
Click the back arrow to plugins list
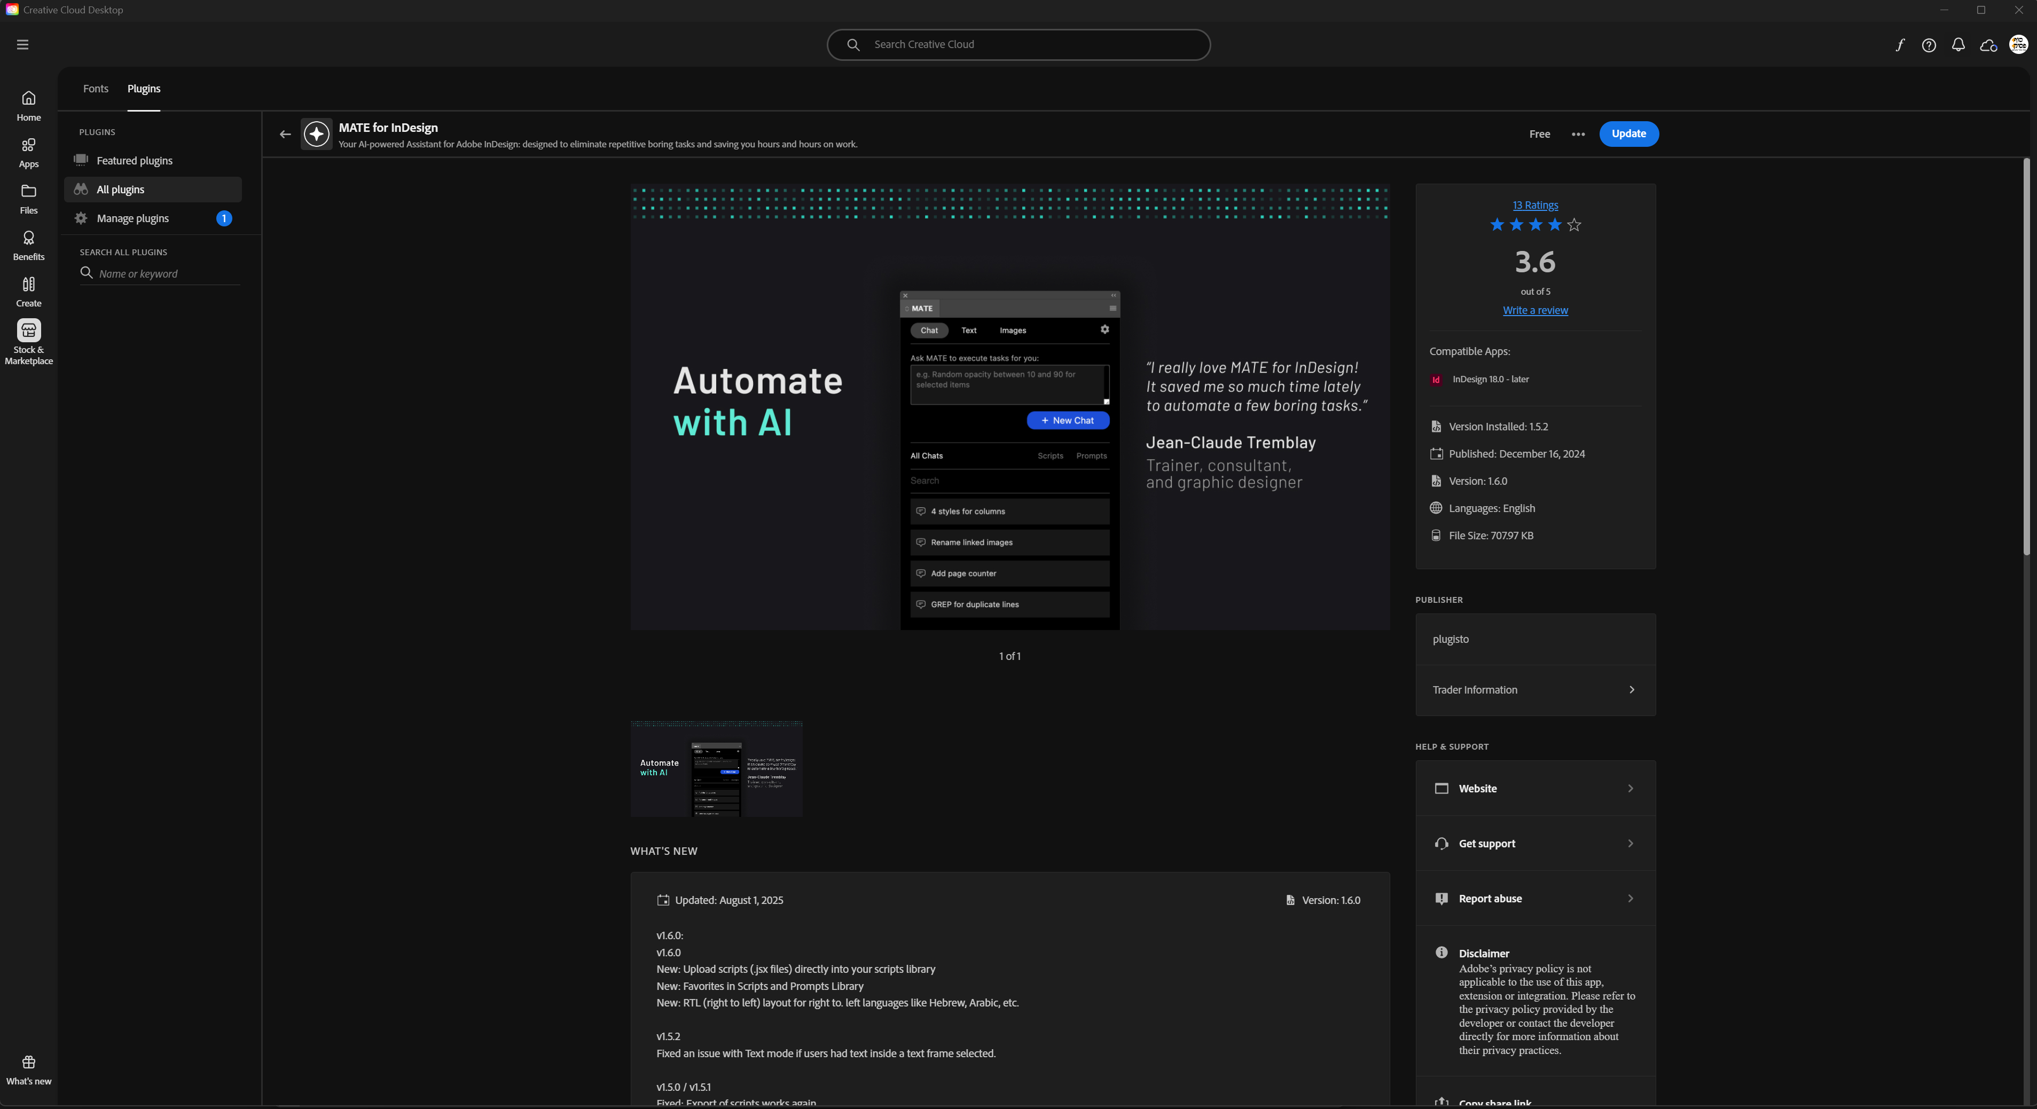tap(285, 135)
